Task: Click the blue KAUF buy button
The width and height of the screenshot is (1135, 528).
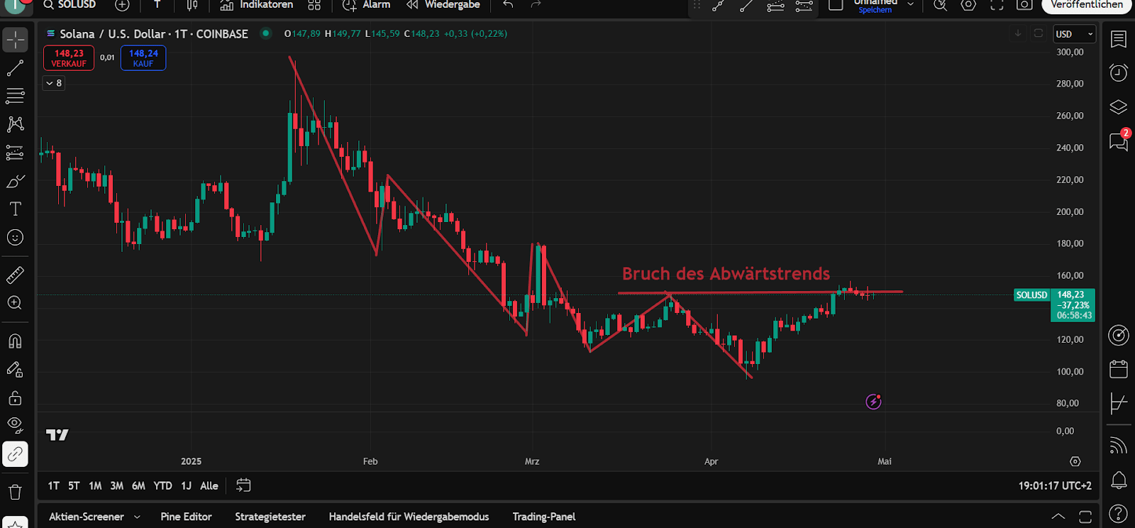Action: pos(143,58)
